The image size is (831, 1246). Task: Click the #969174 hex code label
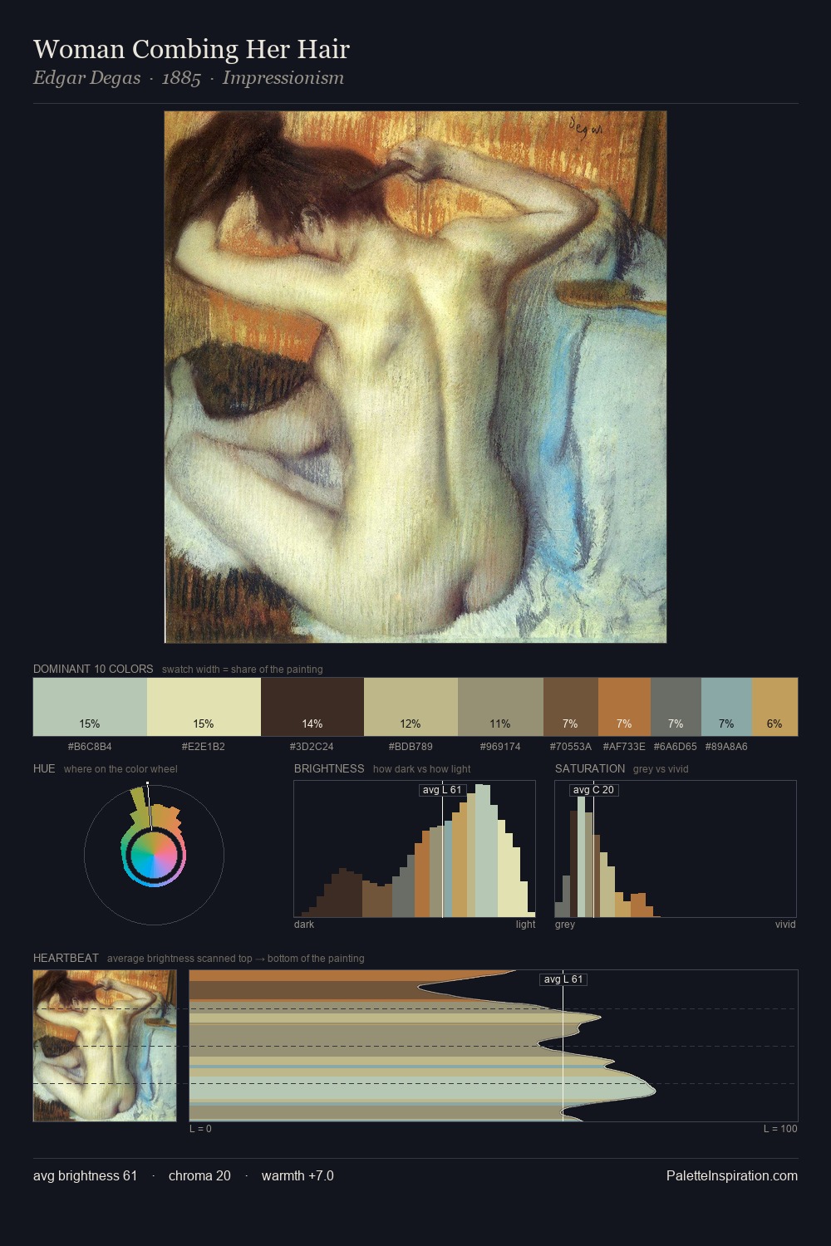click(x=500, y=747)
